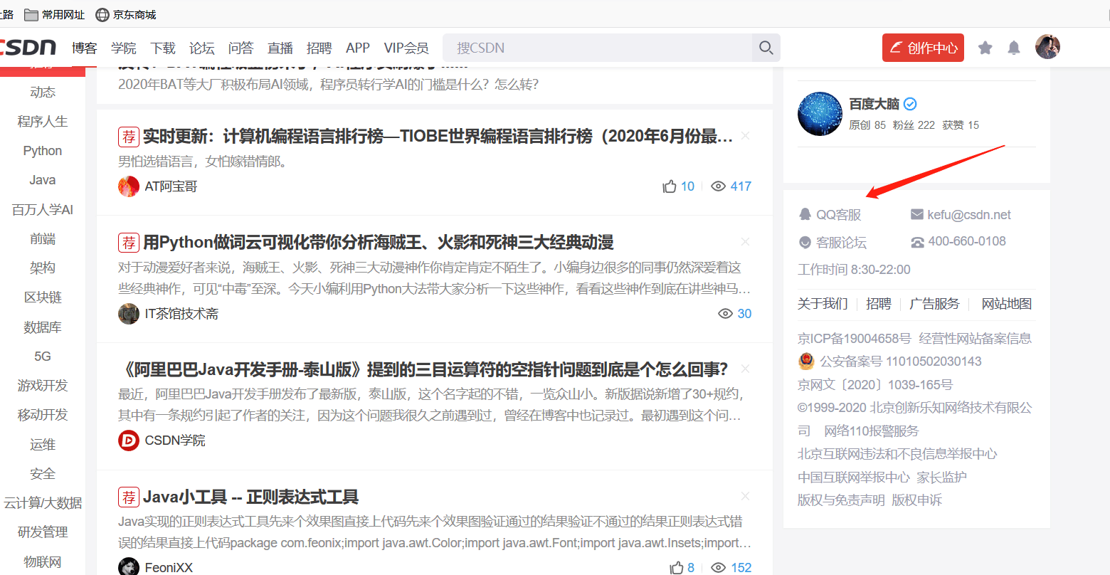Viewport: 1110px width, 575px height.
Task: Click the QQ客服 bell icon
Action: [805, 214]
